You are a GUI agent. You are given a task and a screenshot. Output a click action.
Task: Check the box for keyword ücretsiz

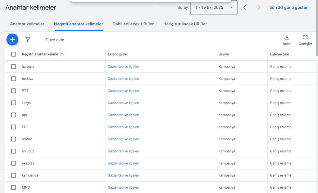pos(14,67)
